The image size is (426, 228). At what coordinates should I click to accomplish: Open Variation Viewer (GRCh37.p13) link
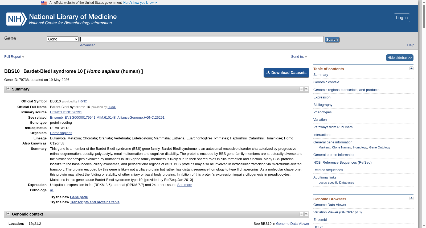337,212
